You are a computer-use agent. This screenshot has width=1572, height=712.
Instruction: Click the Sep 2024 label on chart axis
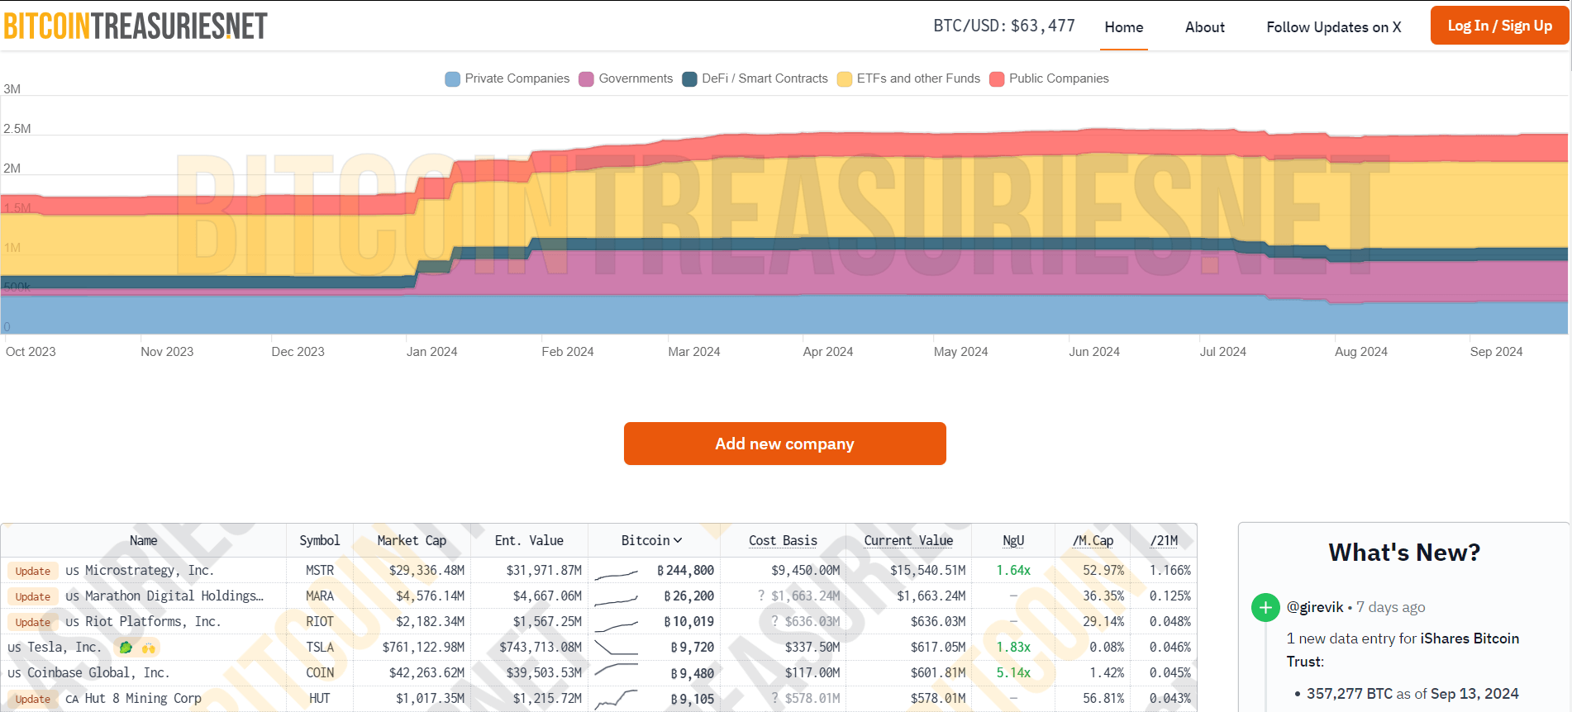click(1496, 352)
